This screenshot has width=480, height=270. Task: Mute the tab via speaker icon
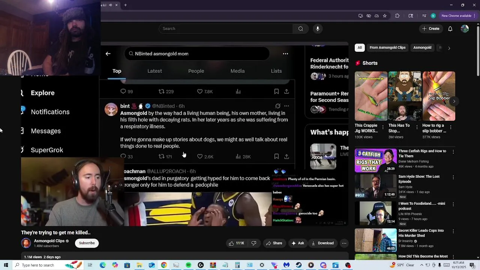point(110,5)
